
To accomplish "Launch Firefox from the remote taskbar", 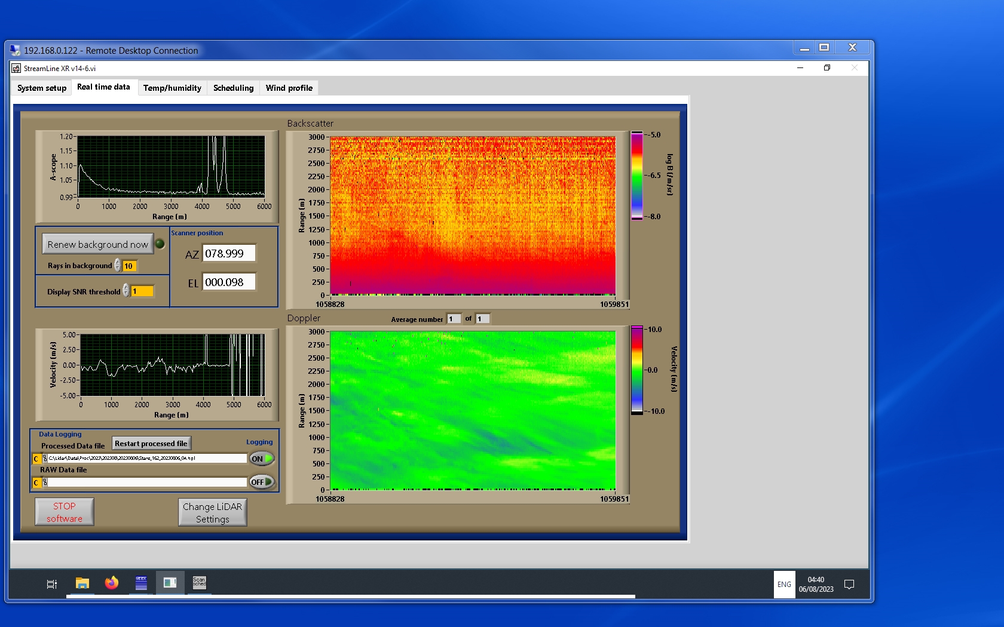I will point(112,583).
